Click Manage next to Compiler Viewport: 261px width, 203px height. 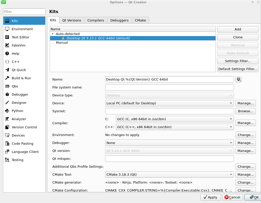click(245, 123)
